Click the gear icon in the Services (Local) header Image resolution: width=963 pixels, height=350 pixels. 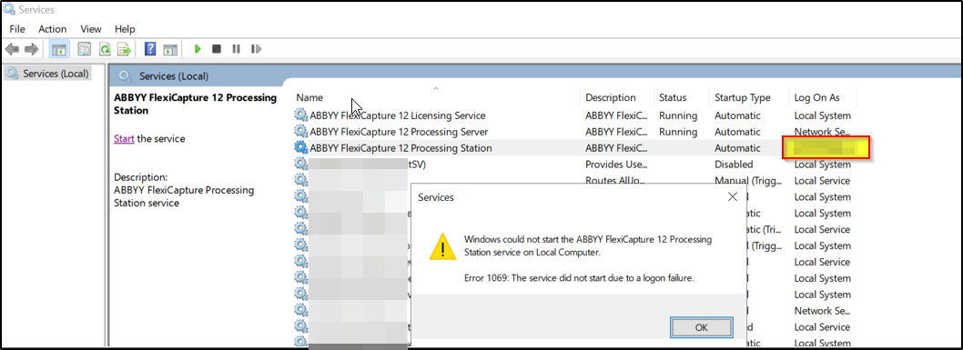coord(125,76)
